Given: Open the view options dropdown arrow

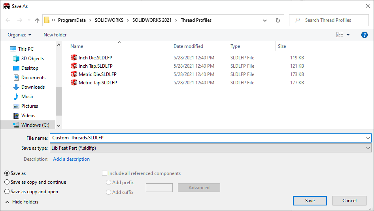Looking at the screenshot, I should 348,35.
